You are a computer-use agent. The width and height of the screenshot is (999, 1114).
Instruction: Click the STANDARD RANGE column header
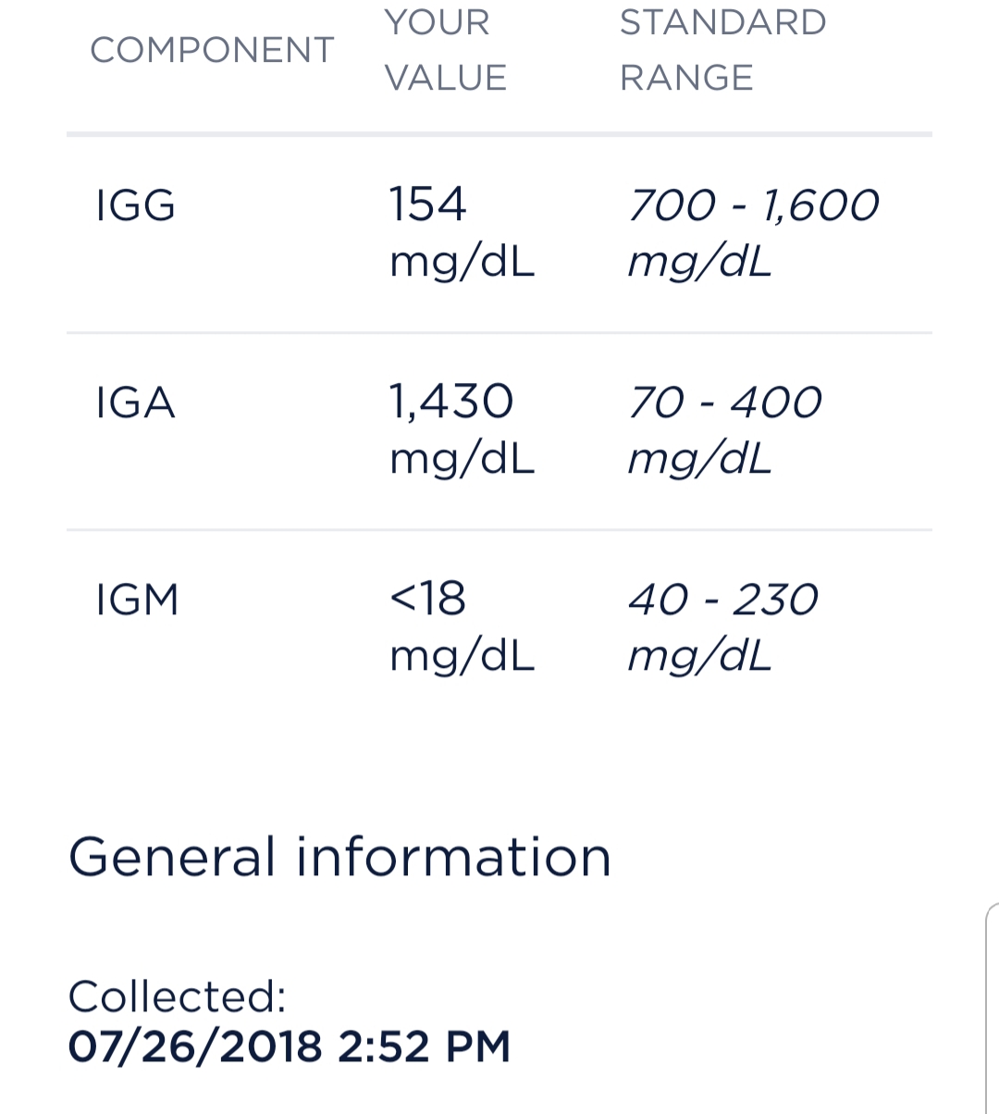(x=722, y=50)
